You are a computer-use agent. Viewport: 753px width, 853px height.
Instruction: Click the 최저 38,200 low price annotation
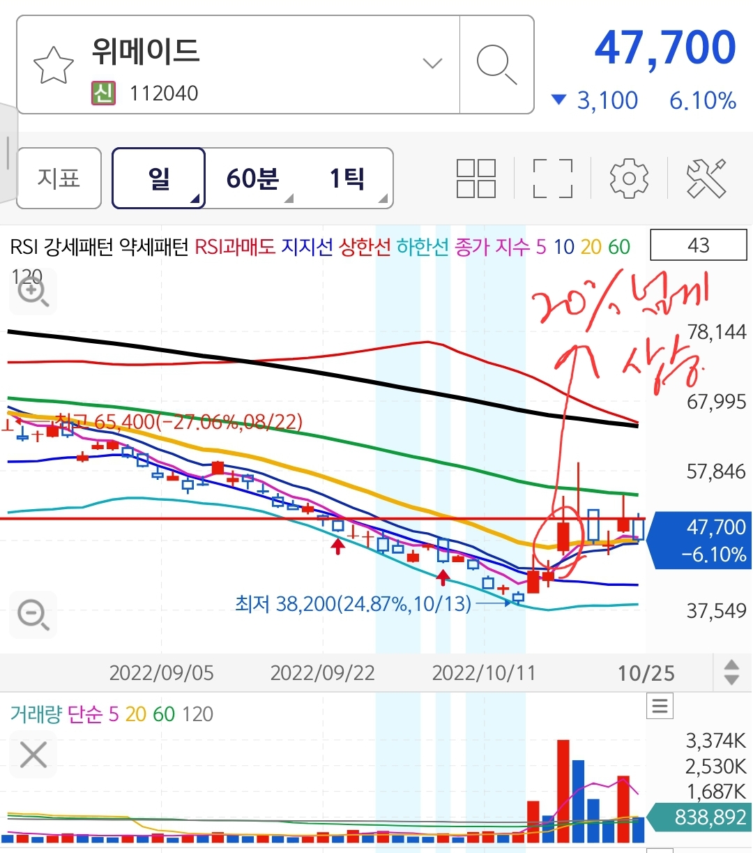click(353, 603)
